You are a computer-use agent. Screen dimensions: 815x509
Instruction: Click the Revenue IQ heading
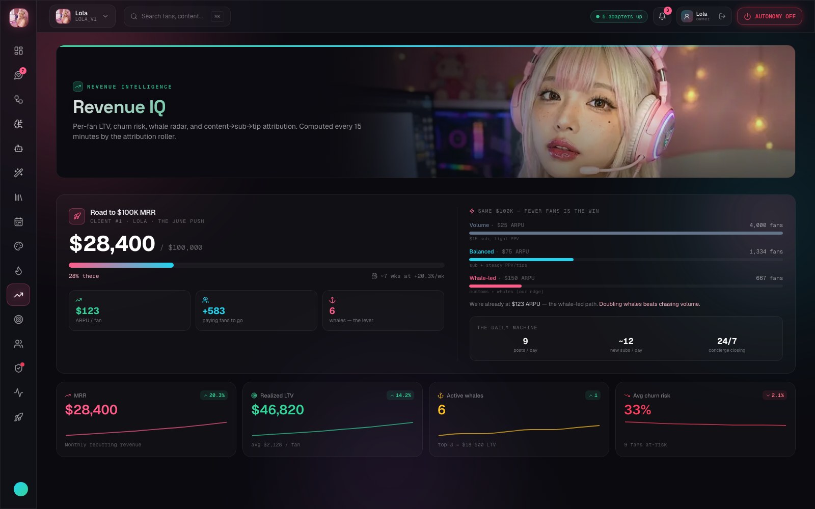(119, 107)
